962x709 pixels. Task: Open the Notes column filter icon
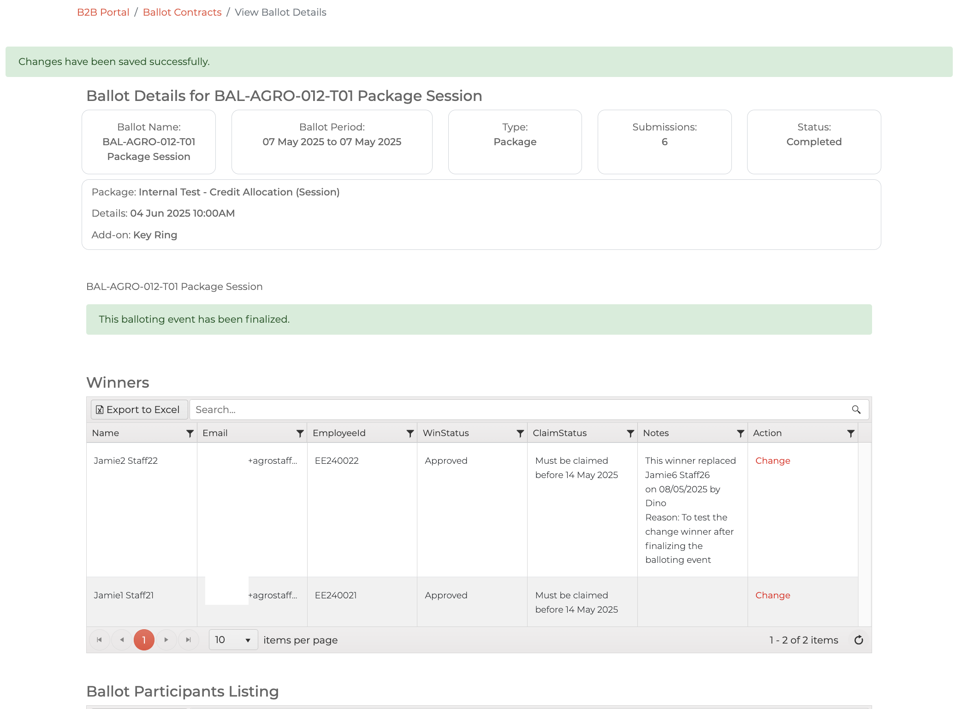tap(740, 433)
